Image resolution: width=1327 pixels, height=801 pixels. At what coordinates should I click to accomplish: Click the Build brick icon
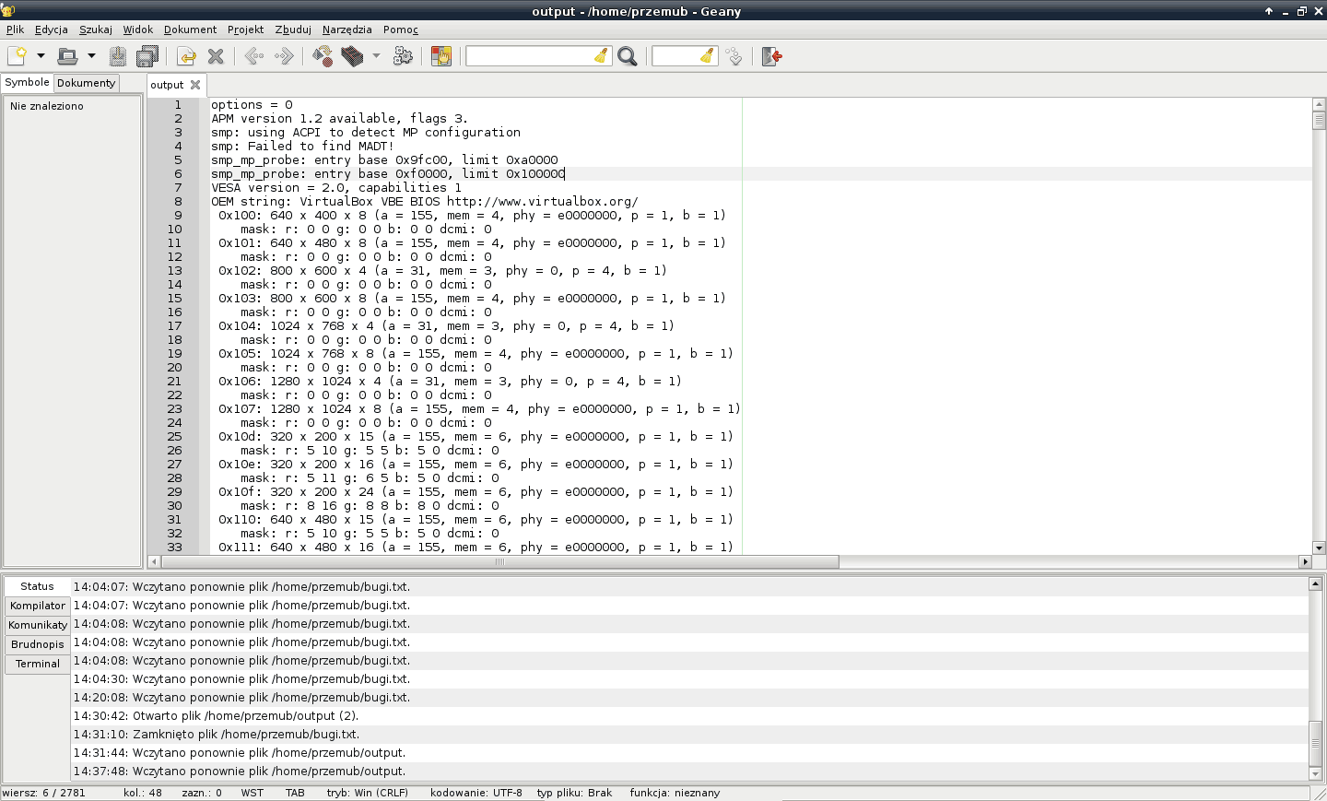(352, 56)
